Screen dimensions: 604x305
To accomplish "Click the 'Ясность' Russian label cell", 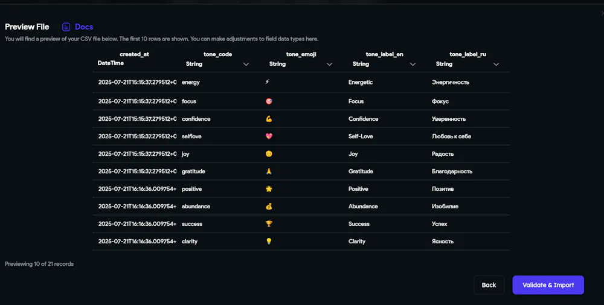I will (x=443, y=242).
